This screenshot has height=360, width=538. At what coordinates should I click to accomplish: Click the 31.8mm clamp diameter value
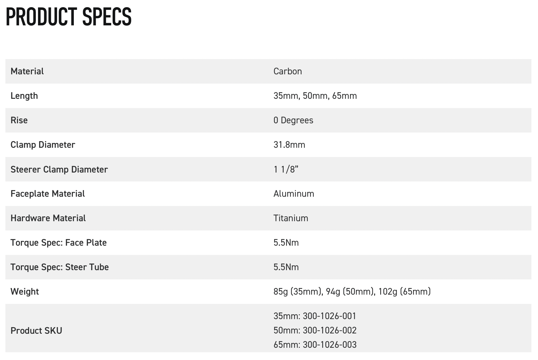point(289,145)
